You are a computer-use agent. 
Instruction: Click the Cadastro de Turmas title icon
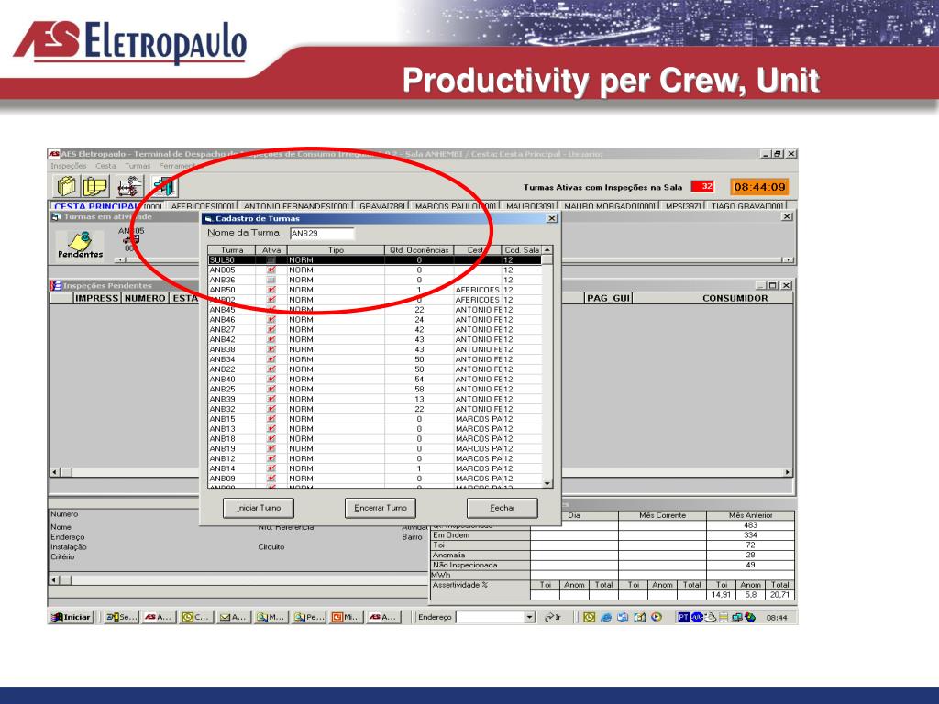[208, 218]
